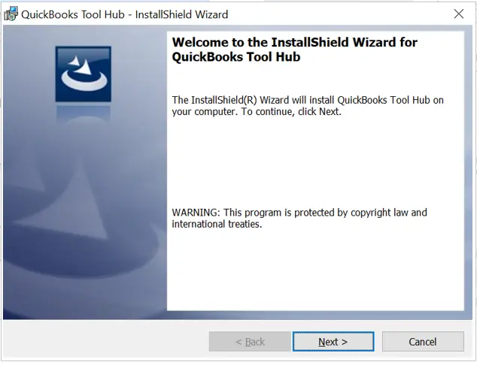The width and height of the screenshot is (477, 365).
Task: Cancel the QuickBooks Tool Hub setup
Action: (423, 342)
